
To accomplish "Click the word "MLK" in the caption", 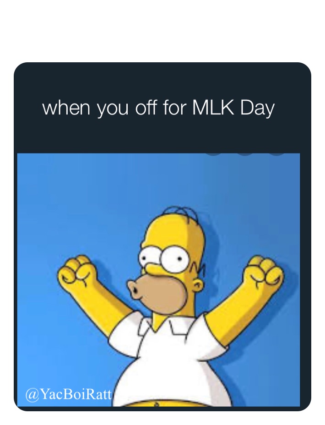I will click(x=212, y=107).
